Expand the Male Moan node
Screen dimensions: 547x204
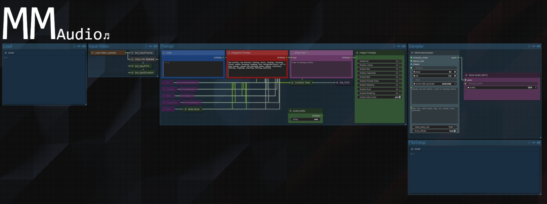pos(186,109)
